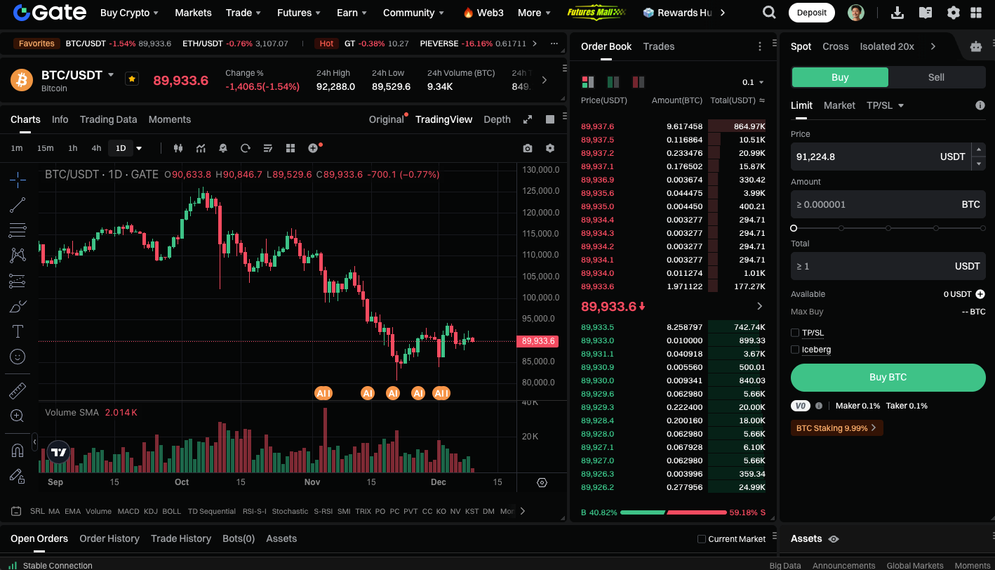Select the brush drawing tool
Image resolution: width=995 pixels, height=570 pixels.
coord(18,306)
